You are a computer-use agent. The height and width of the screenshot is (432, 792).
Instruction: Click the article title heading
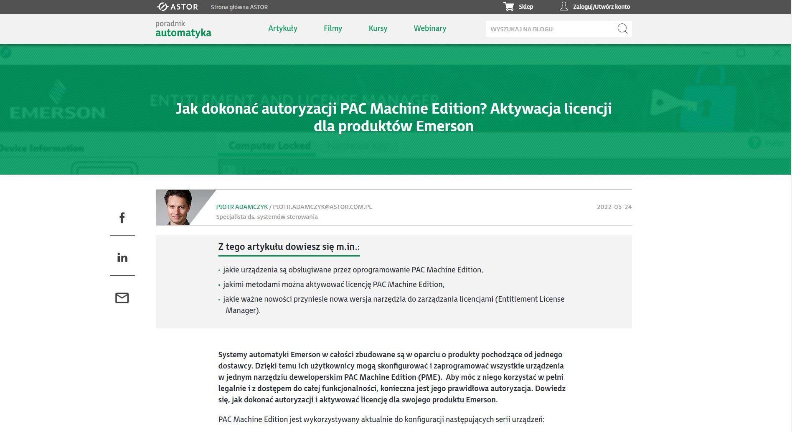coord(393,117)
